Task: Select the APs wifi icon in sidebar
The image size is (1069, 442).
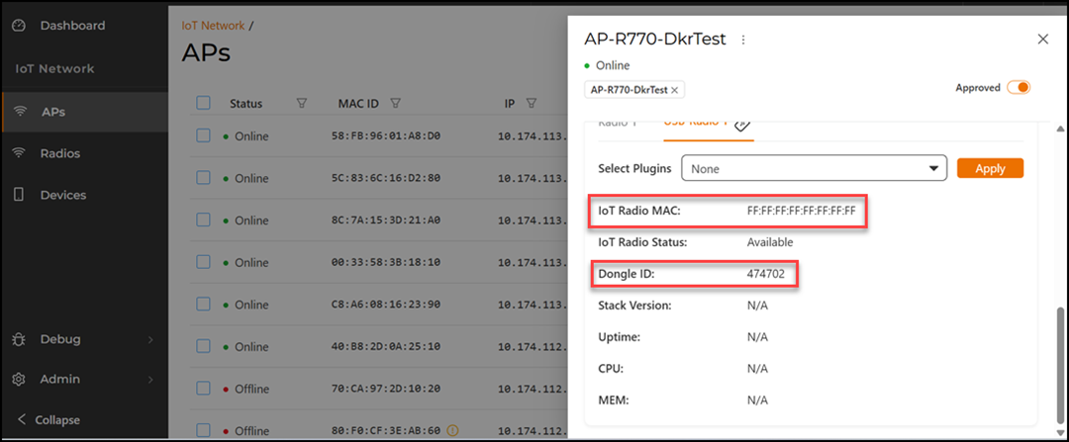Action: (20, 112)
